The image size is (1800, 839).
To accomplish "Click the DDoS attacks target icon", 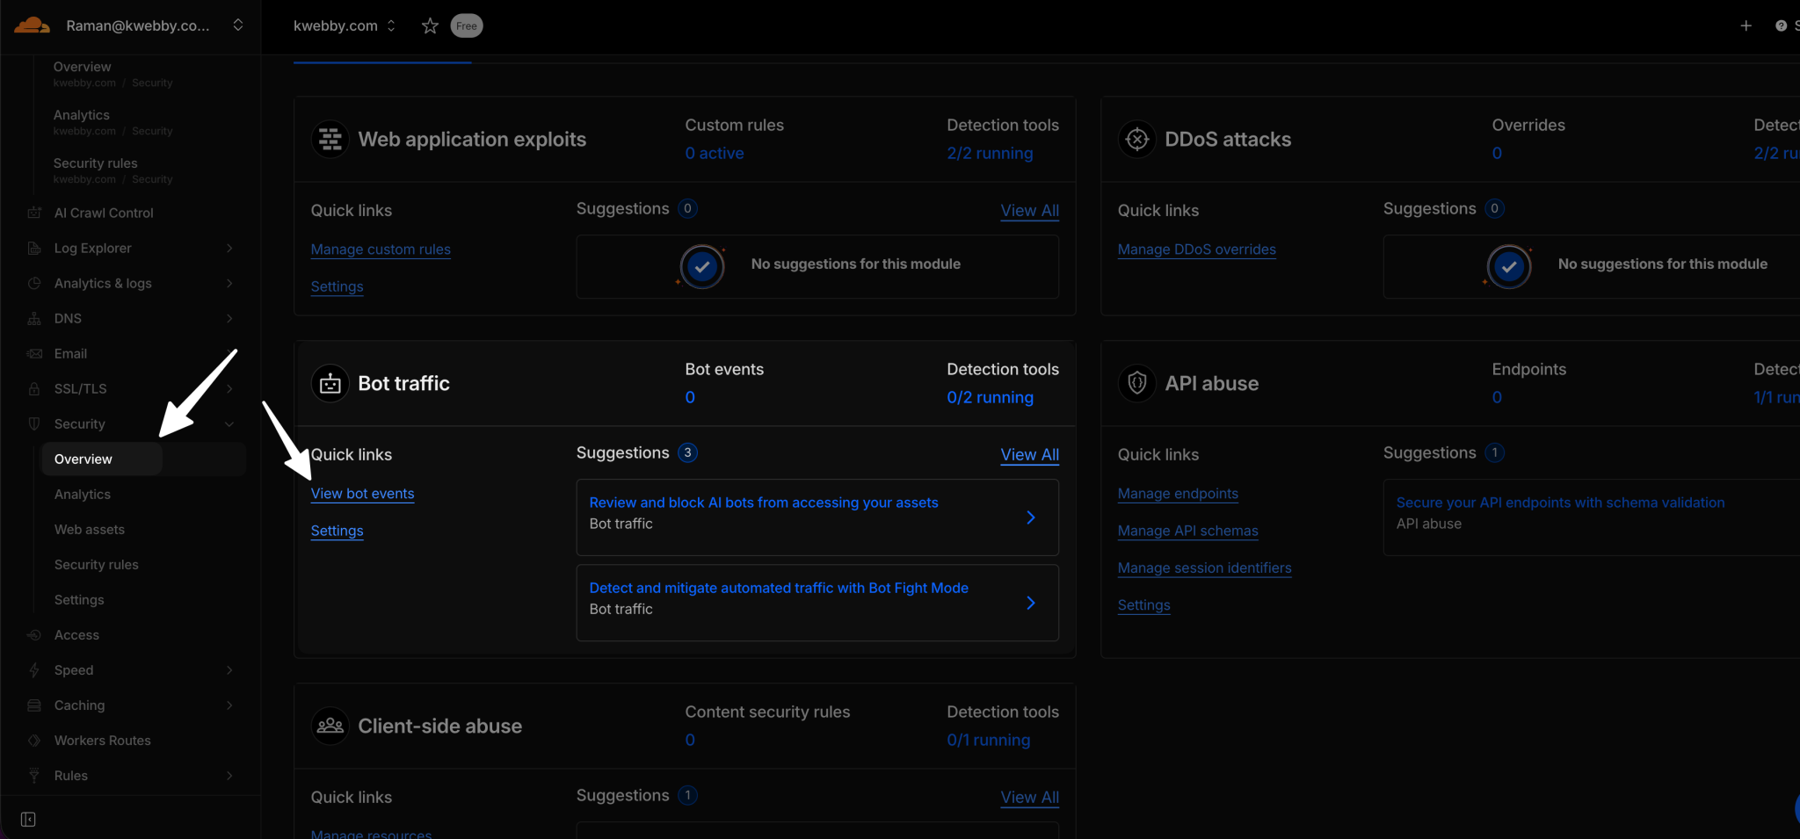I will 1137,140.
